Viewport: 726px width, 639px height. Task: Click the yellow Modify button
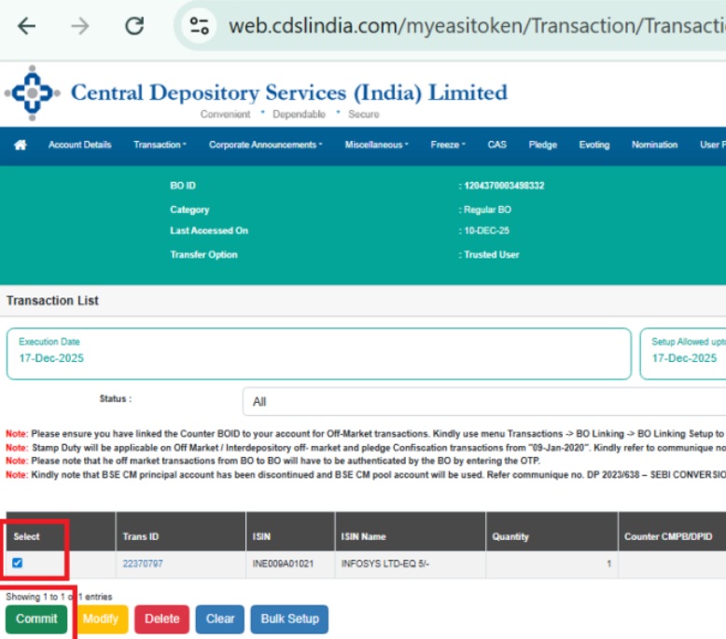tap(100, 618)
